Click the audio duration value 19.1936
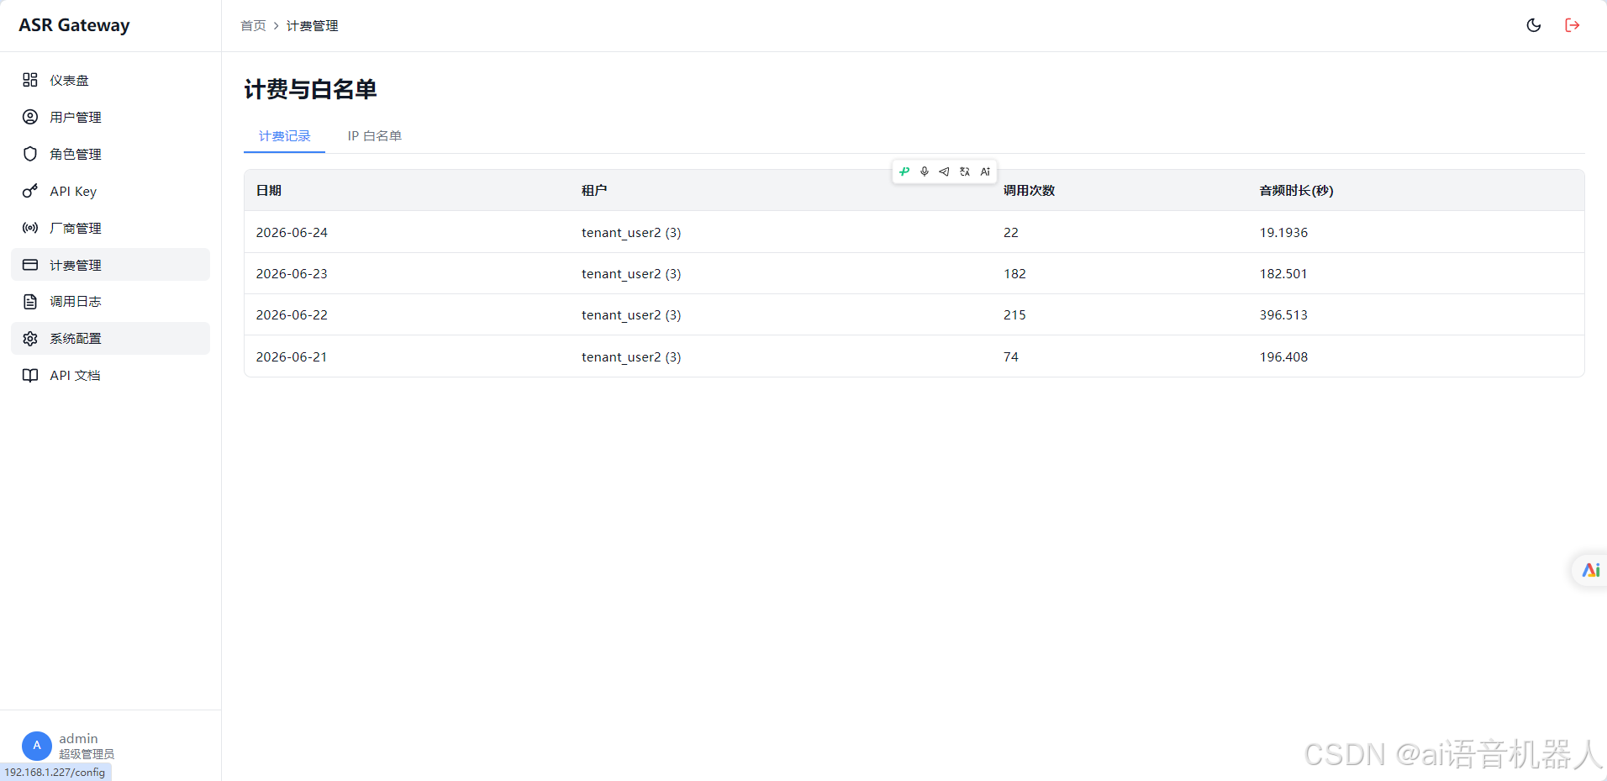The height and width of the screenshot is (781, 1607). pyautogui.click(x=1283, y=232)
